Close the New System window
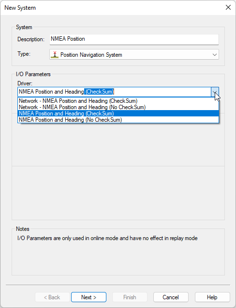236x308 pixels. point(228,7)
